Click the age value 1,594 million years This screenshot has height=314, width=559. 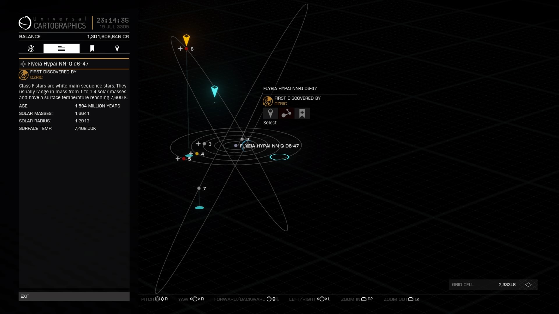click(x=98, y=106)
